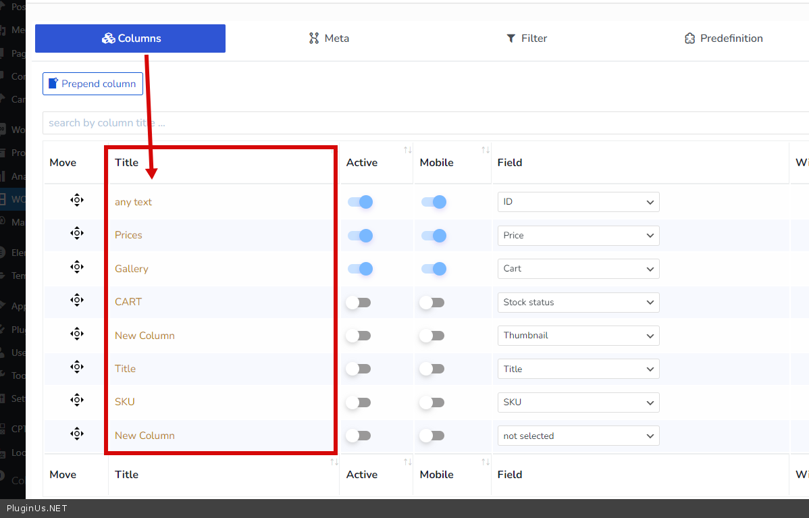
Task: Click the Prepend column button
Action: pyautogui.click(x=93, y=84)
